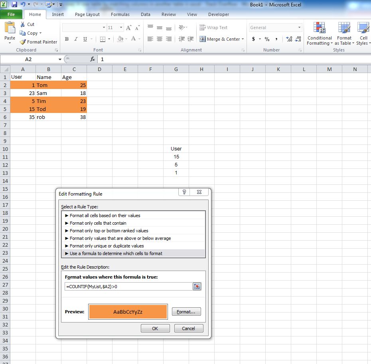
Task: Switch to the Formulas tab
Action: 120,14
